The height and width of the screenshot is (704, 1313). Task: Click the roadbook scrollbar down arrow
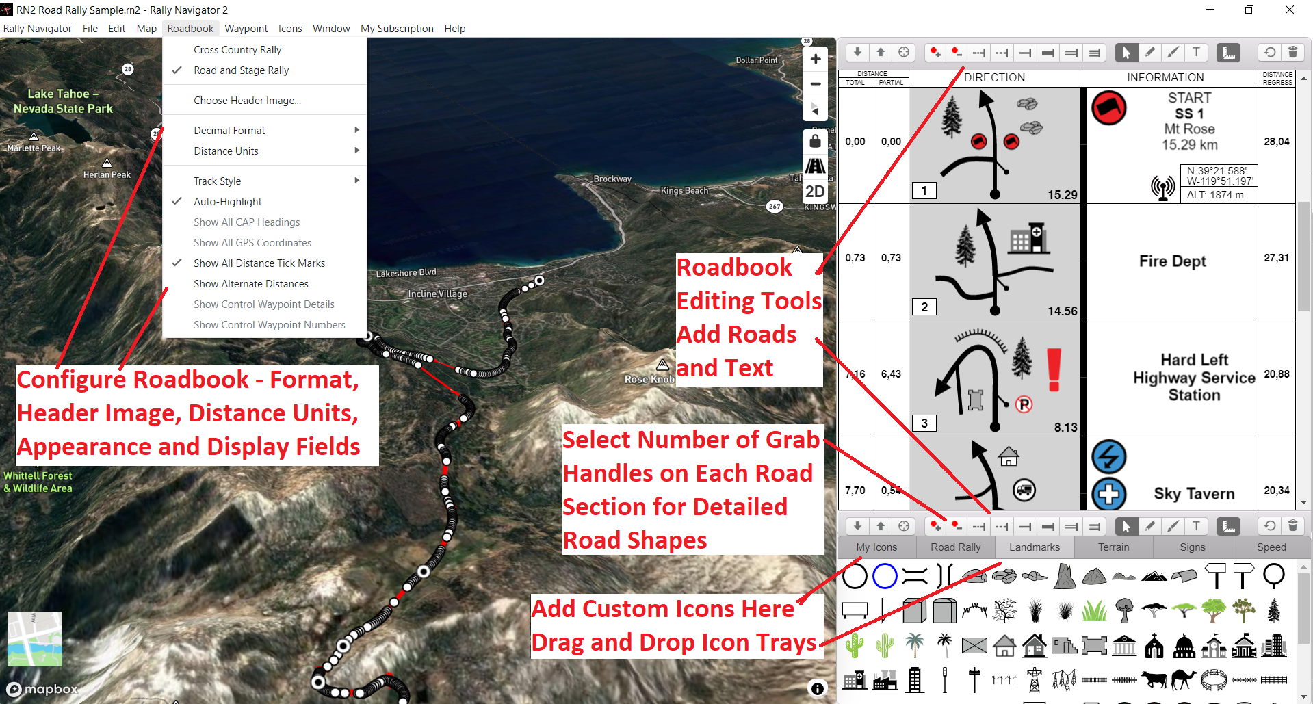[1303, 502]
